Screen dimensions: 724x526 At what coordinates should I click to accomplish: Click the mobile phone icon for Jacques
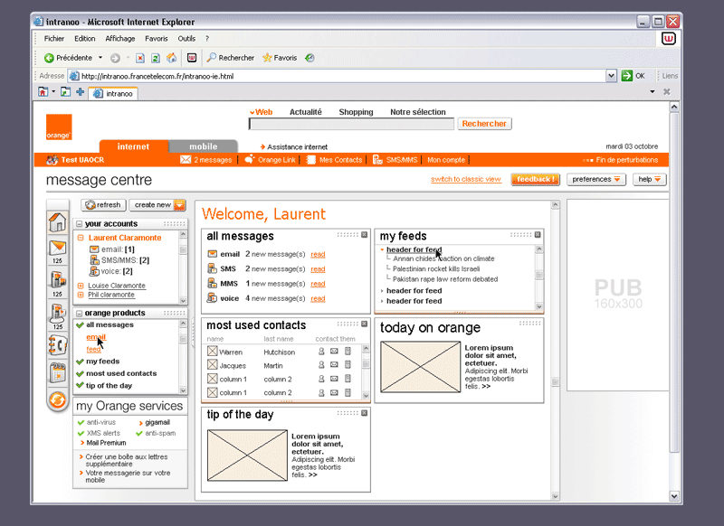coord(348,365)
